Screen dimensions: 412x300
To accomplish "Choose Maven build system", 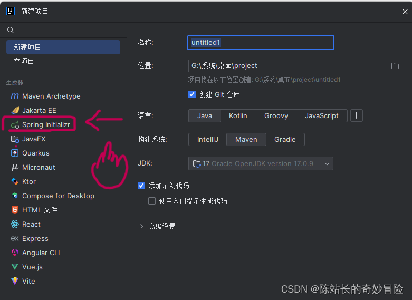I will tap(246, 140).
